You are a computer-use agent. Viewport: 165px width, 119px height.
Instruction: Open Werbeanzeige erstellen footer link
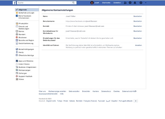(x=57, y=91)
